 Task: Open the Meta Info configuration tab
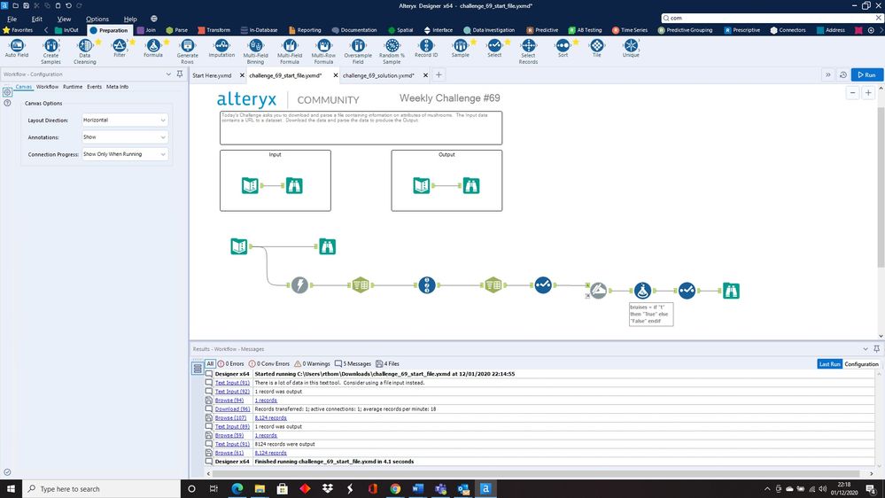pyautogui.click(x=117, y=87)
